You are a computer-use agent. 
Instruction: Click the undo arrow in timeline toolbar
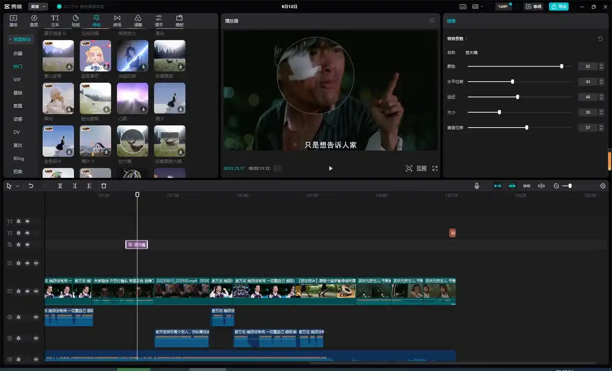(x=31, y=186)
